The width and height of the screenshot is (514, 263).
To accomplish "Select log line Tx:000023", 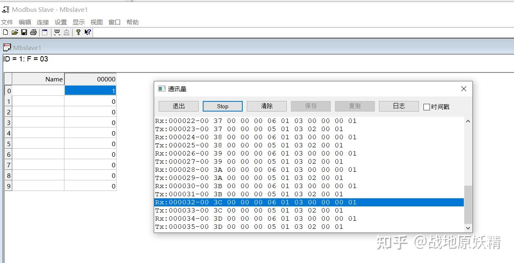I will pyautogui.click(x=309, y=129).
